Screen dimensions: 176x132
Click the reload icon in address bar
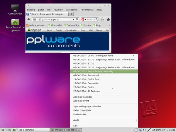click(77, 19)
